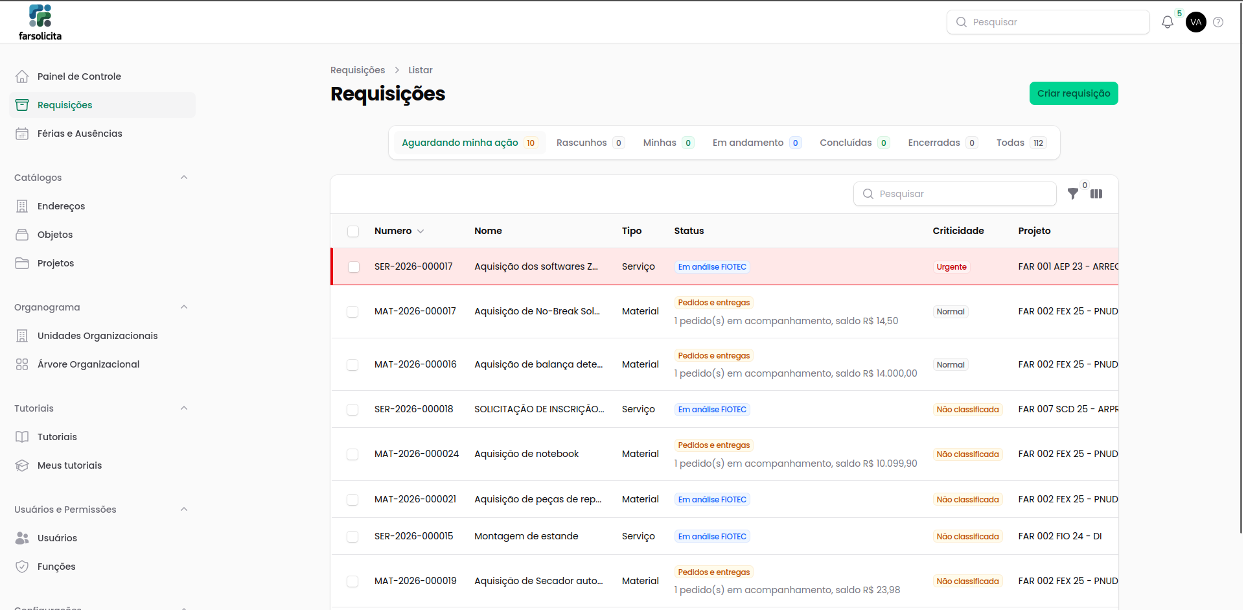Open the table filter funnel icon
Viewport: 1246px width, 610px height.
coord(1073,194)
